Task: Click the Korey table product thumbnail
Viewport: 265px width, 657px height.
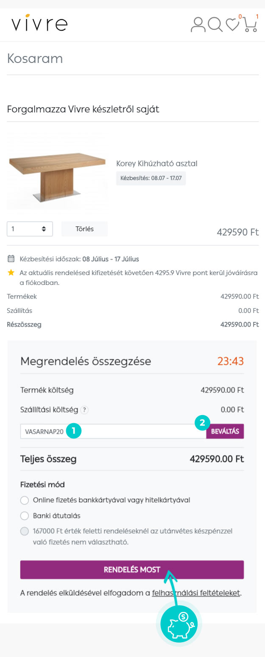Action: [56, 171]
